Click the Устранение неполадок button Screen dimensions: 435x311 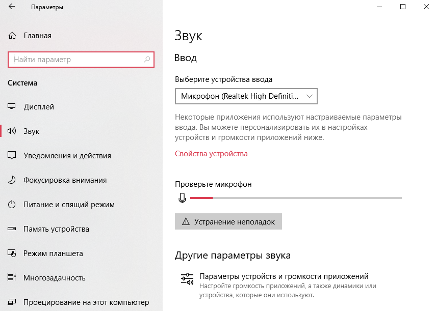pyautogui.click(x=228, y=221)
